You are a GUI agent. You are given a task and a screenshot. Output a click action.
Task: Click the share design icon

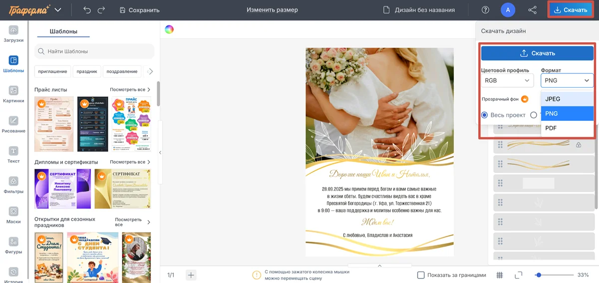pyautogui.click(x=532, y=10)
